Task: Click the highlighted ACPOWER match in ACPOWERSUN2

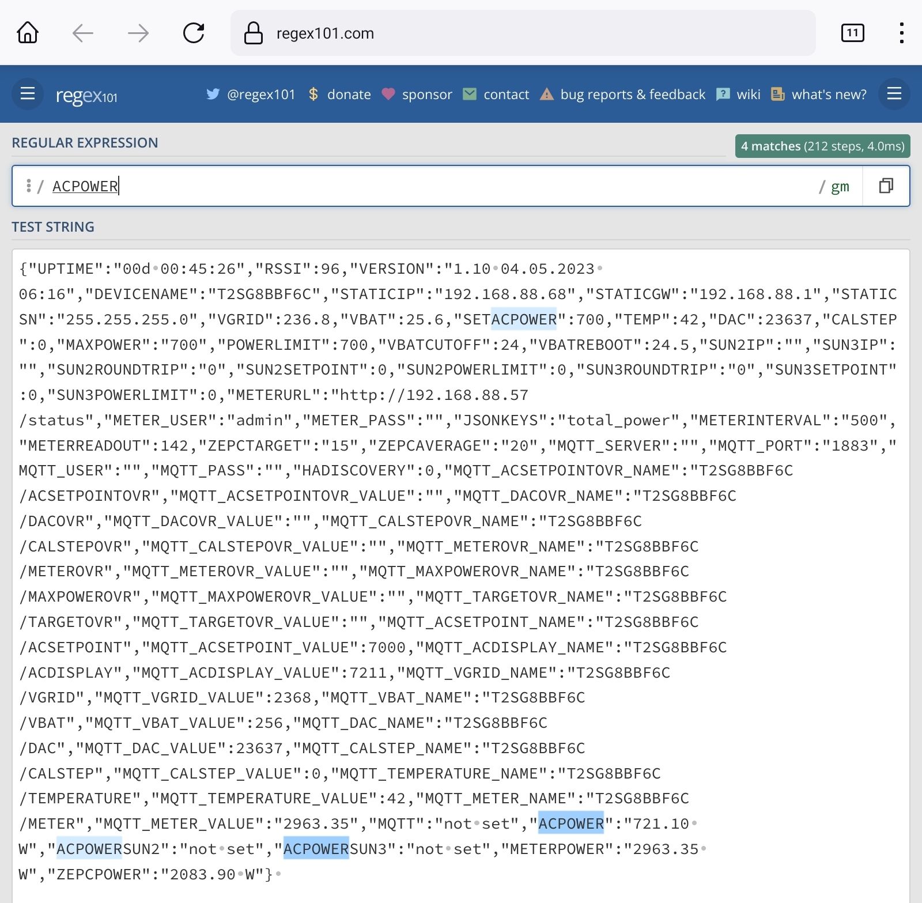Action: [x=89, y=849]
